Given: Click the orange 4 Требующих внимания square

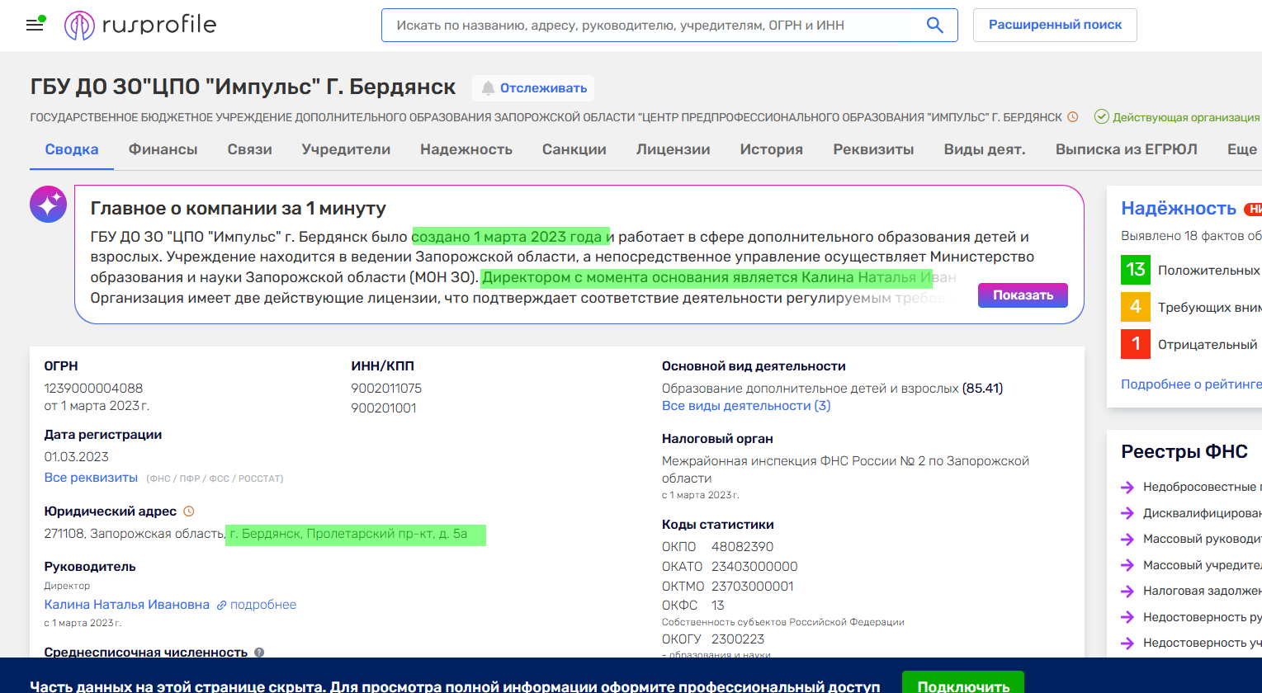Looking at the screenshot, I should coord(1136,307).
